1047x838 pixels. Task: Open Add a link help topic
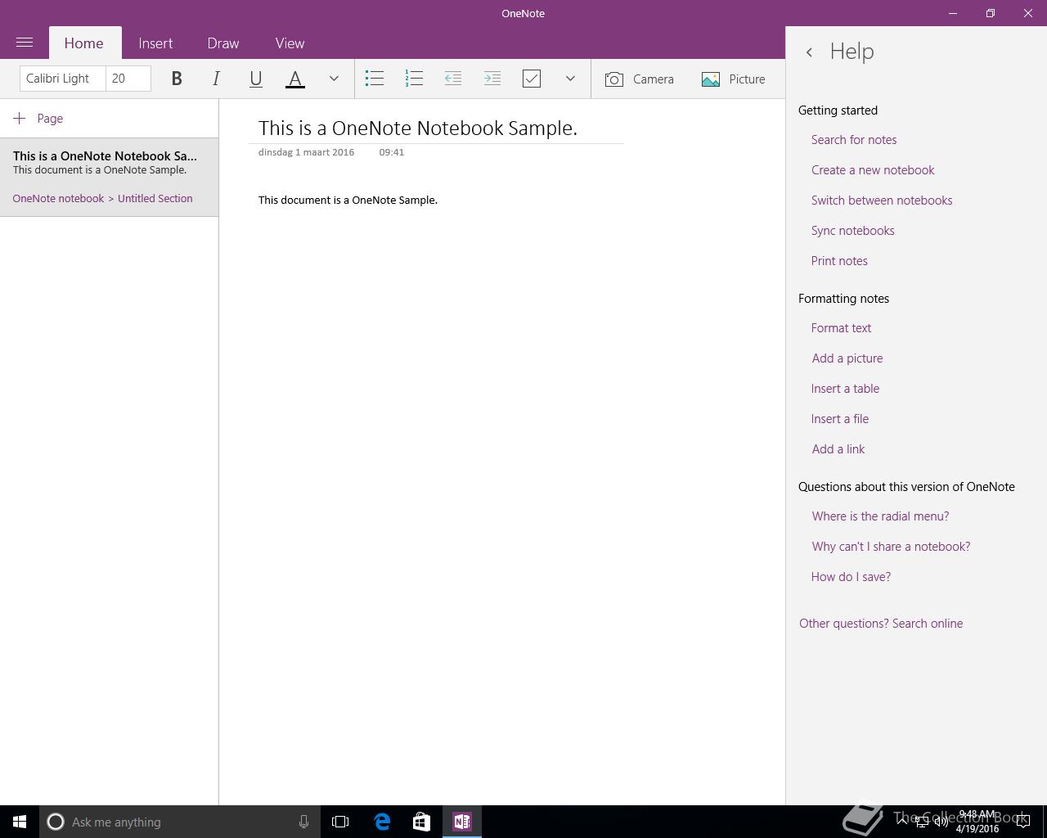838,449
